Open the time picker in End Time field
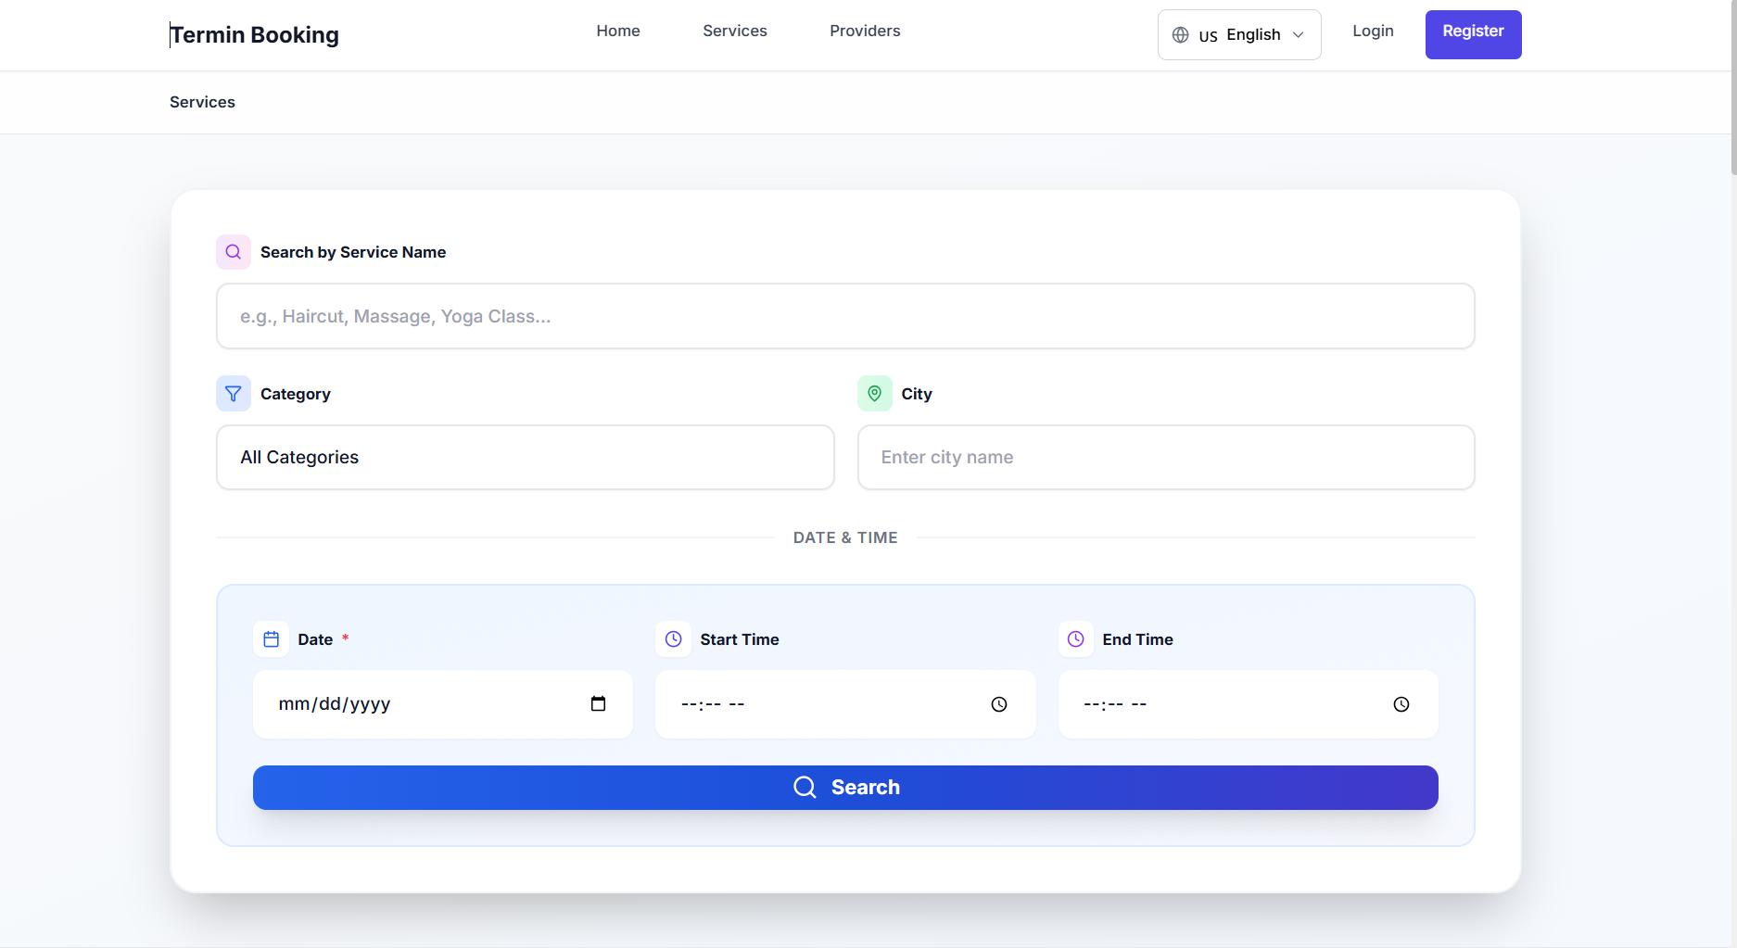Image resolution: width=1737 pixels, height=948 pixels. tap(1401, 704)
